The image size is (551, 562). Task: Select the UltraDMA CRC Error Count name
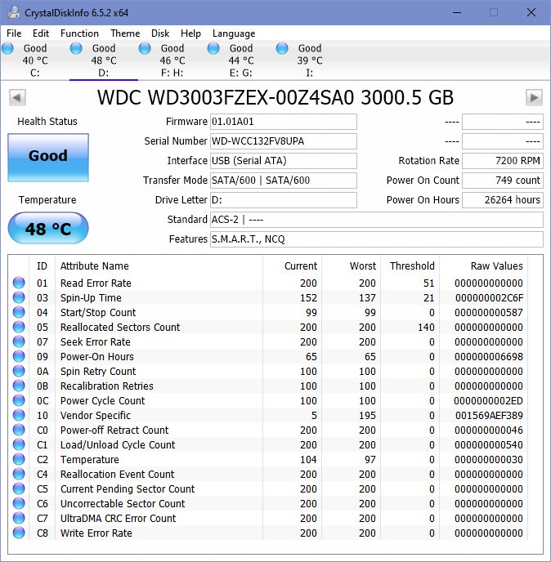pyautogui.click(x=118, y=518)
